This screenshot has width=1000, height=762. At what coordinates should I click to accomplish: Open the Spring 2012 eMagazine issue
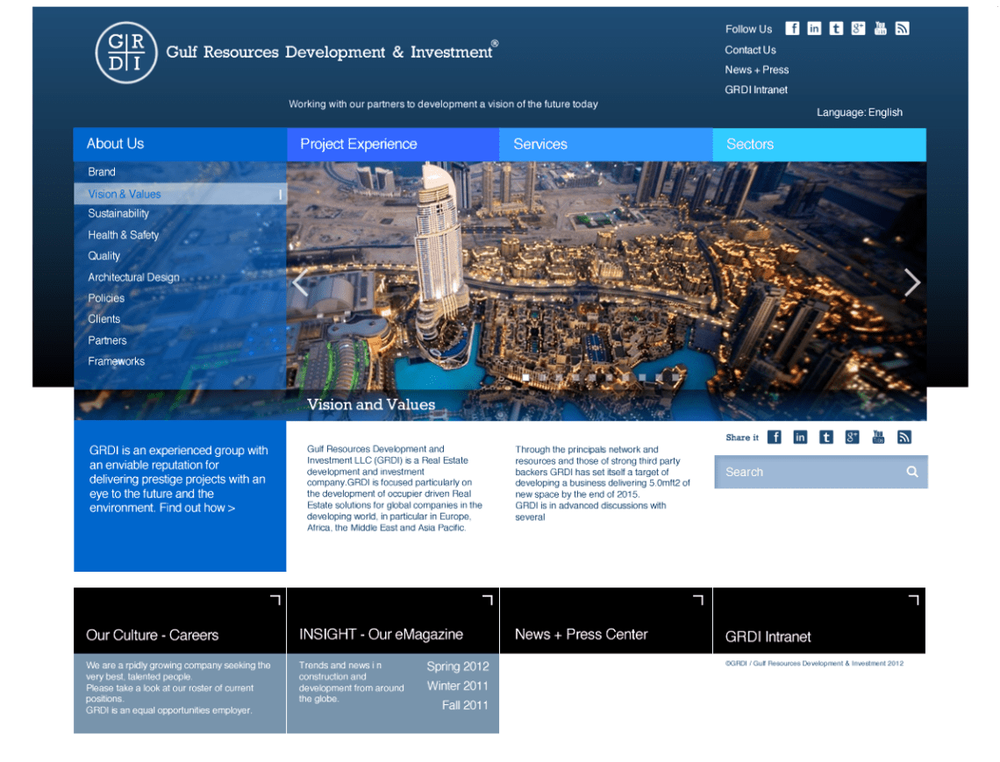tap(457, 666)
